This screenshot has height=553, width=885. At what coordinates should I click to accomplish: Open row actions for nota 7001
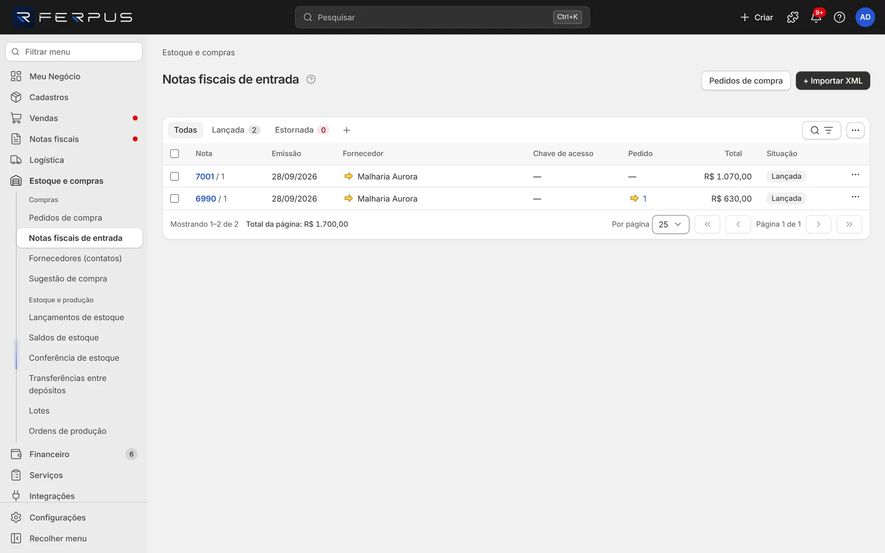pyautogui.click(x=855, y=175)
